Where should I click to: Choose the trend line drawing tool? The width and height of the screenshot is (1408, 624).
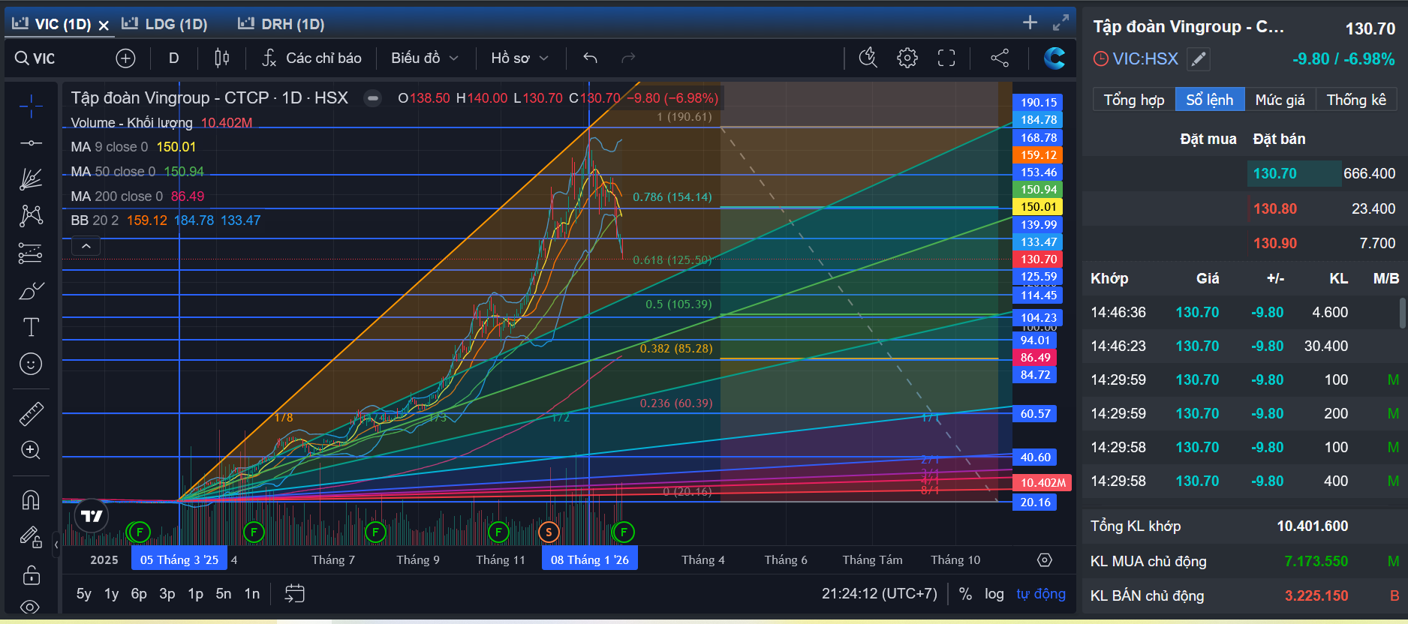(x=31, y=143)
